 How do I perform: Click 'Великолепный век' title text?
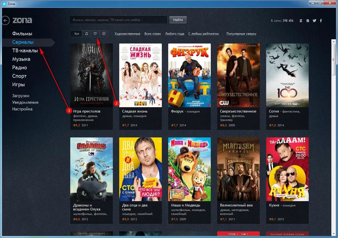(x=237, y=205)
